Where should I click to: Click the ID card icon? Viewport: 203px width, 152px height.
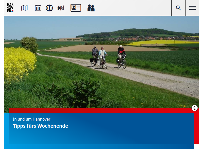click(76, 8)
